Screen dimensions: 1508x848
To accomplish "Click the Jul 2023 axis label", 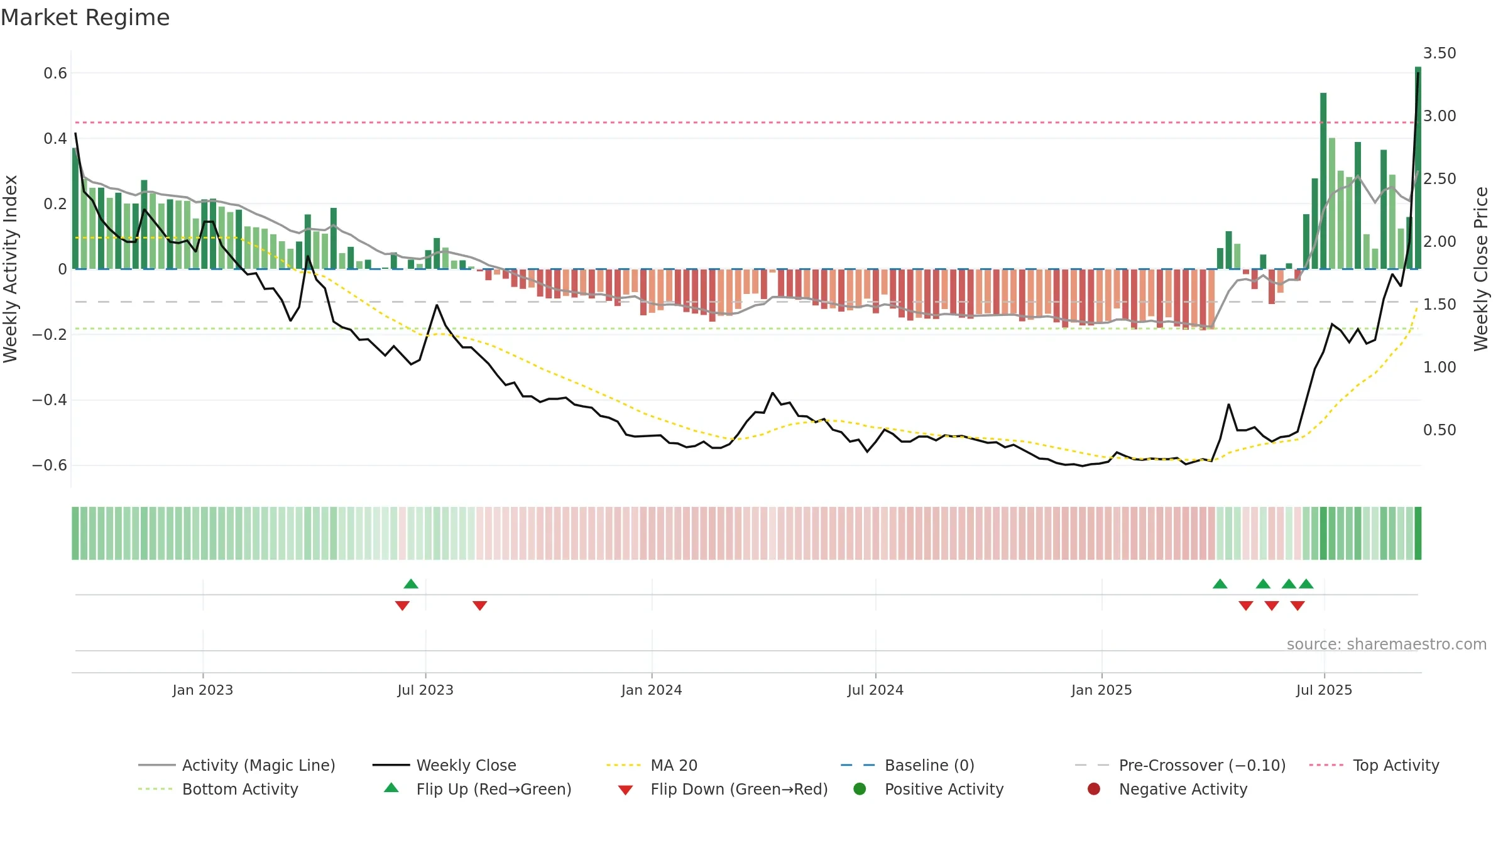I will [425, 690].
